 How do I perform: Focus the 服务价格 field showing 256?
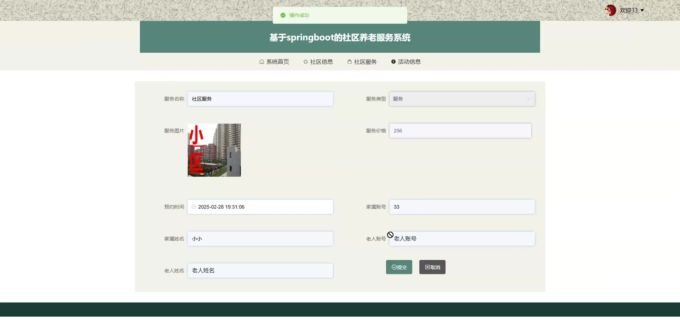coord(460,131)
